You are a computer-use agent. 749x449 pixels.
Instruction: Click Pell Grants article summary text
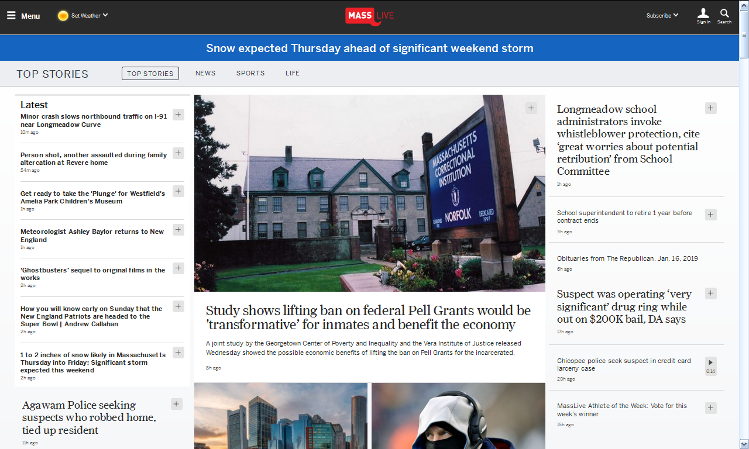point(363,348)
